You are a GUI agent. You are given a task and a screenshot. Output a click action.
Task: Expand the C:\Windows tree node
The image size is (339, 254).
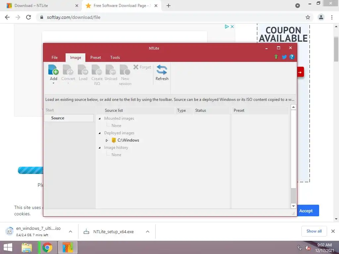(x=107, y=140)
